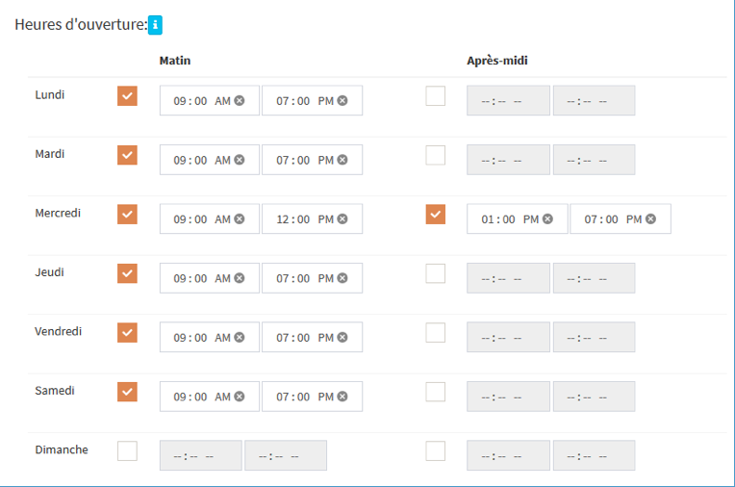Clear Lundi morning closing time 07:00 PM

click(x=342, y=101)
